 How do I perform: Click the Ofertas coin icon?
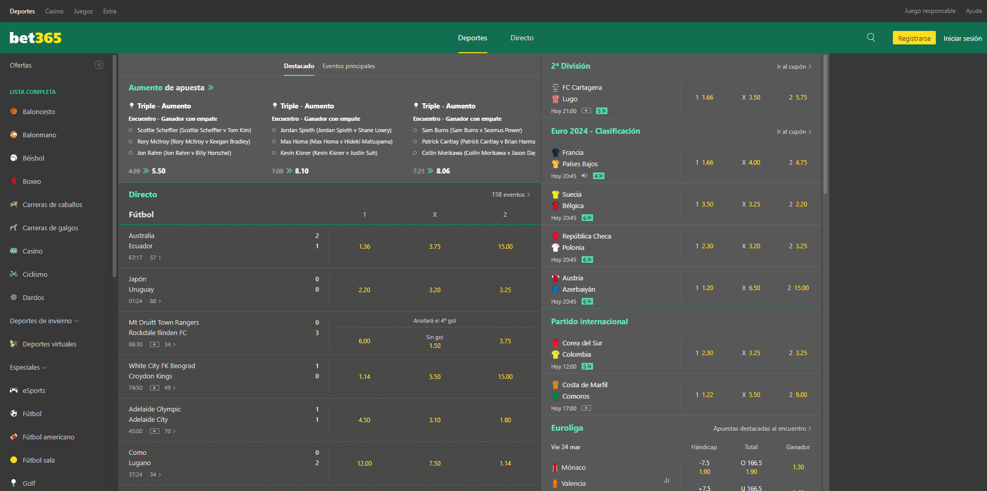[99, 65]
